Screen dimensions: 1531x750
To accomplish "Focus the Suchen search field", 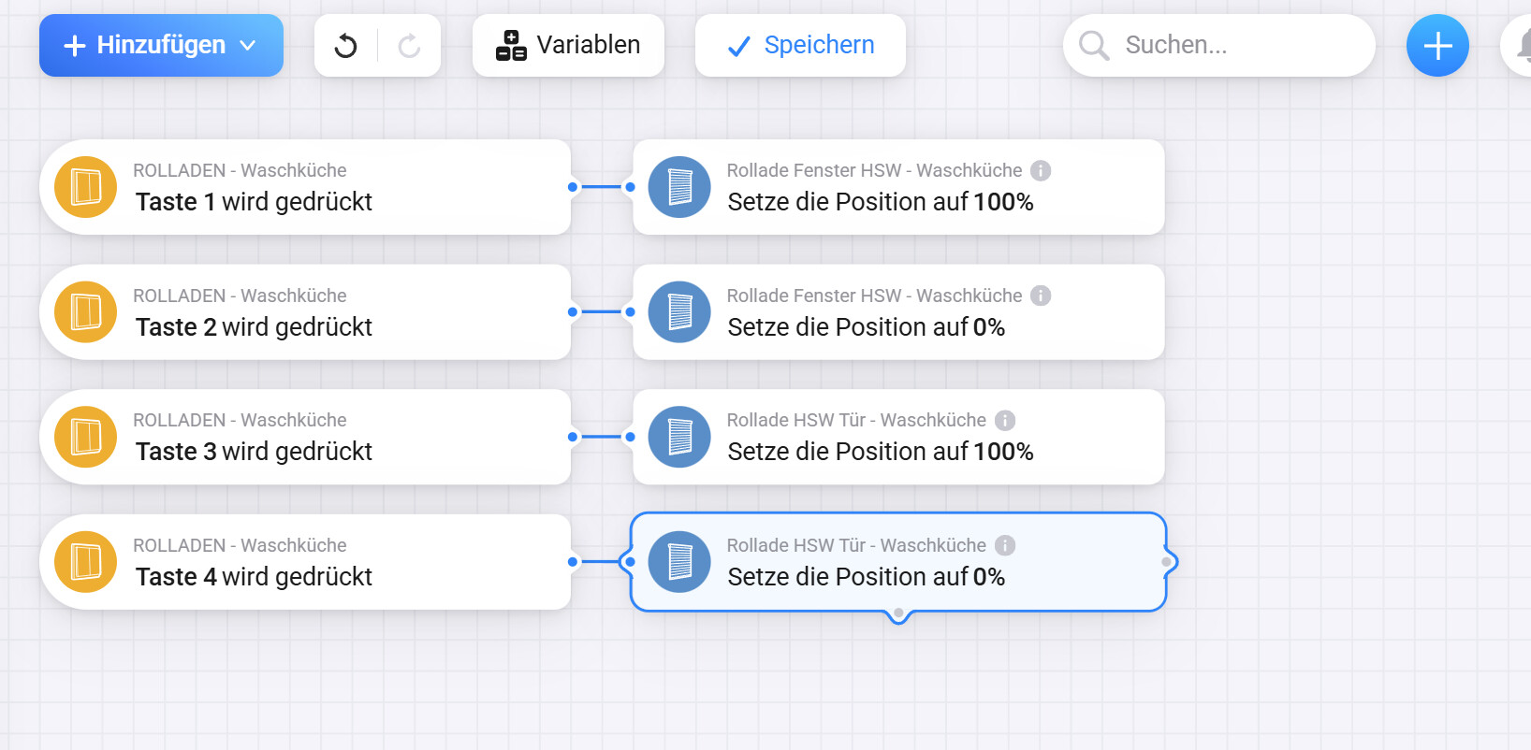I will pos(1226,46).
